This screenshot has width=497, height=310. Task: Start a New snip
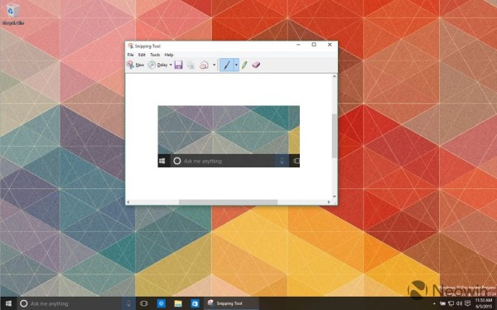pos(135,65)
